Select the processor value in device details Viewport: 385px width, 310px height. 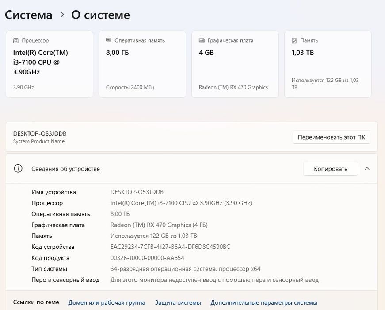coord(181,203)
